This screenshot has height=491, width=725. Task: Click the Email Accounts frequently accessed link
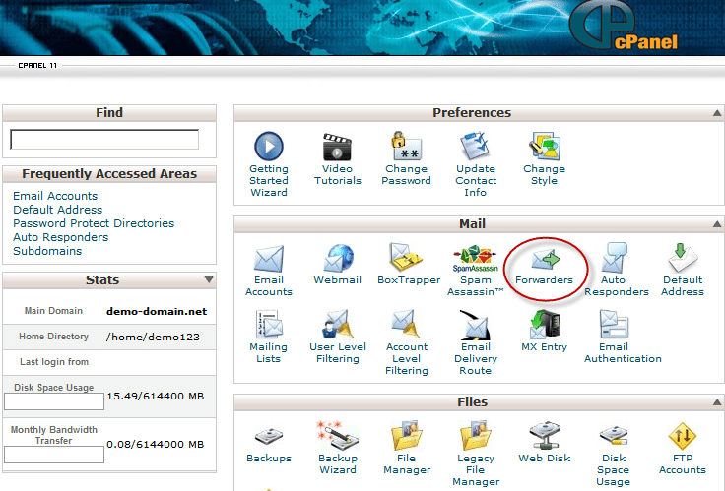(x=55, y=196)
